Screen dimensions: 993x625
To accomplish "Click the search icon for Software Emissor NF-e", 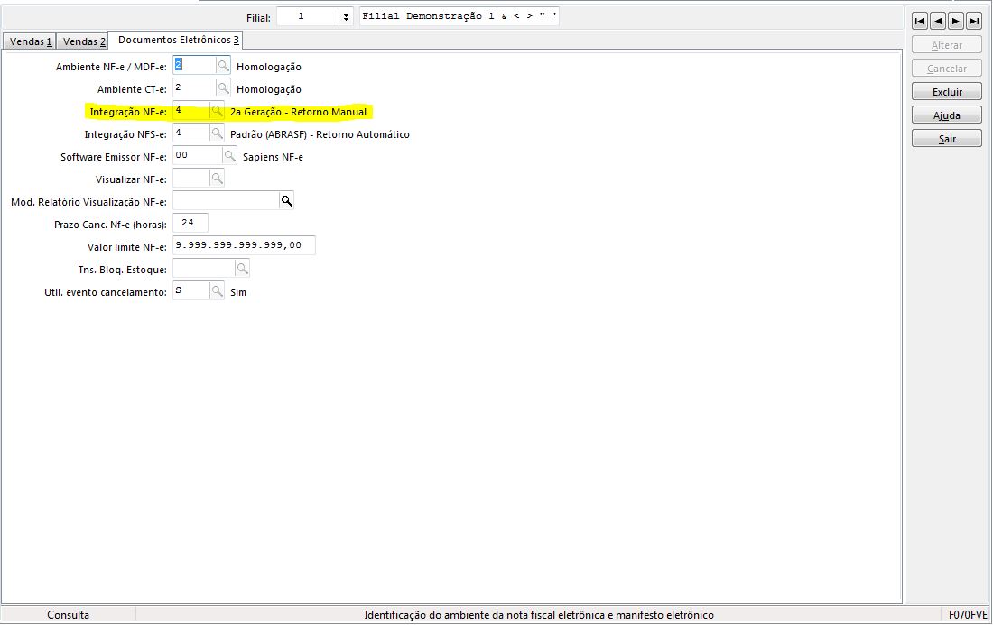I will [x=230, y=156].
